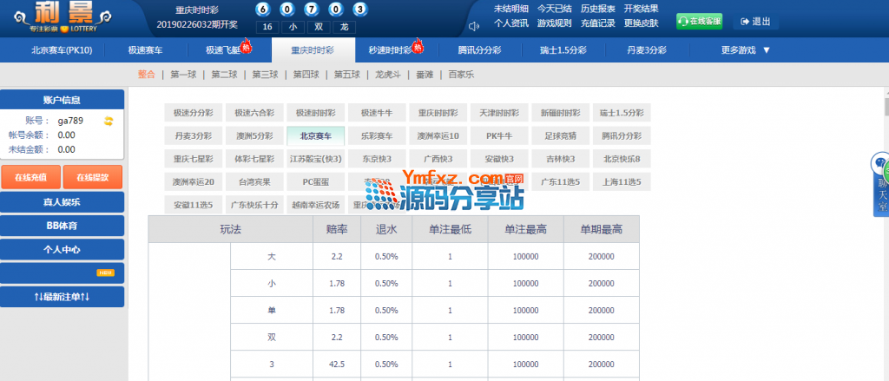Image resolution: width=889 pixels, height=381 pixels.
Task: Open the 个人中心 sidebar section
Action: pyautogui.click(x=62, y=250)
